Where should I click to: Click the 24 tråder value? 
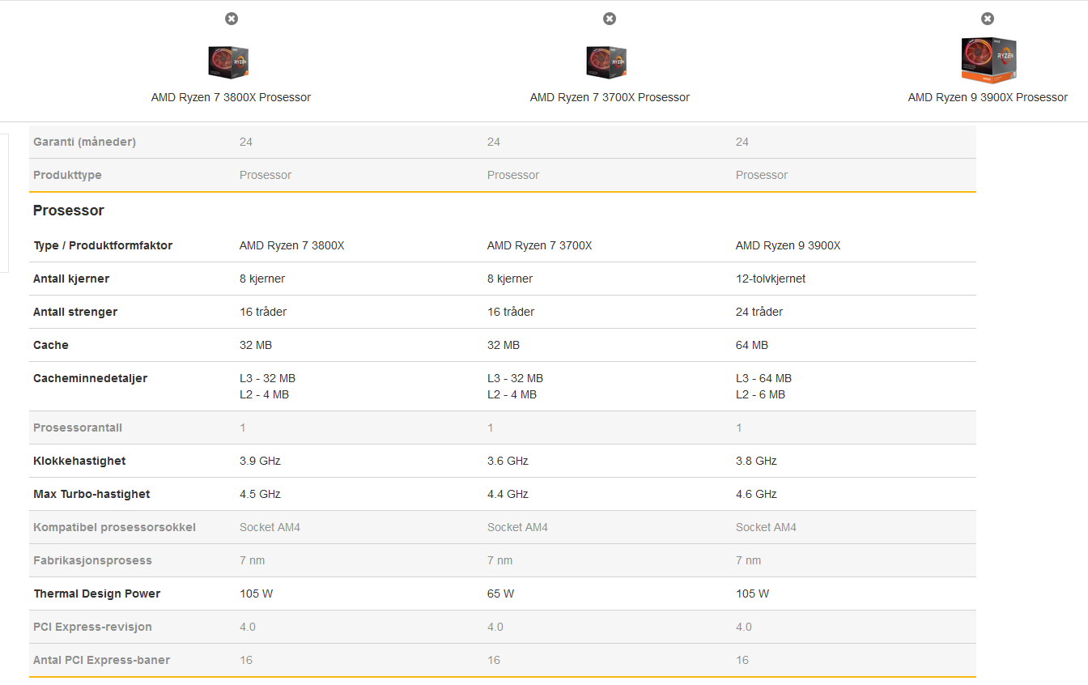tap(759, 312)
